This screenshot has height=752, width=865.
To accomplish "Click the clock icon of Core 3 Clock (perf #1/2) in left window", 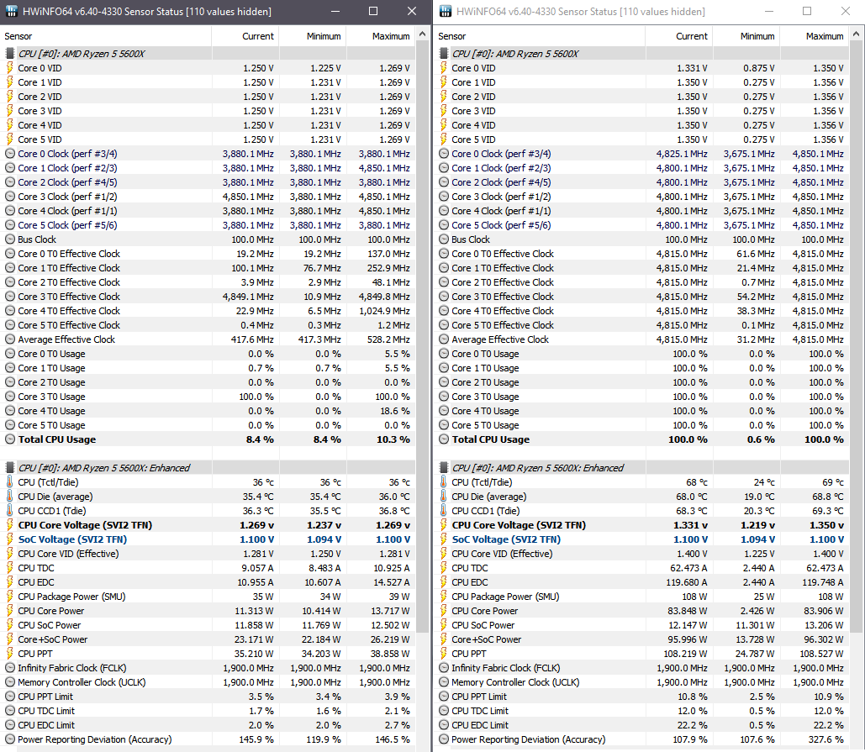I will [10, 197].
